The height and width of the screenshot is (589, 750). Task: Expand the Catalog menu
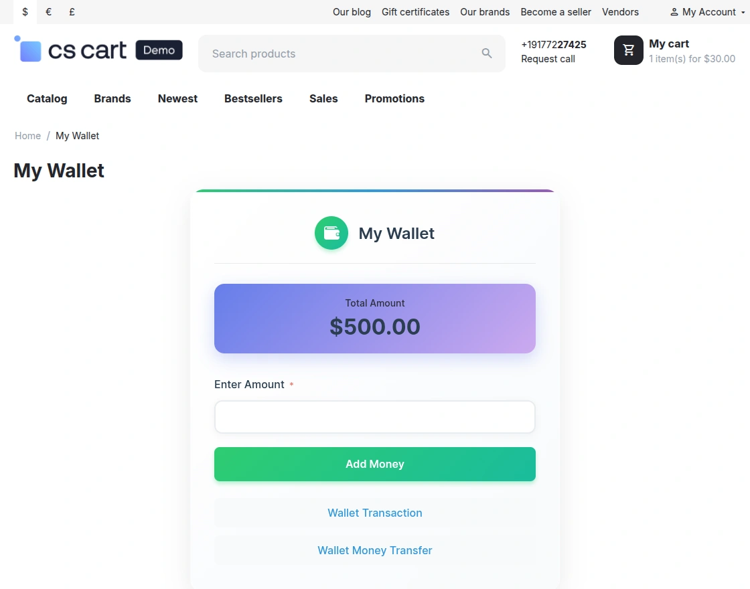pos(47,98)
